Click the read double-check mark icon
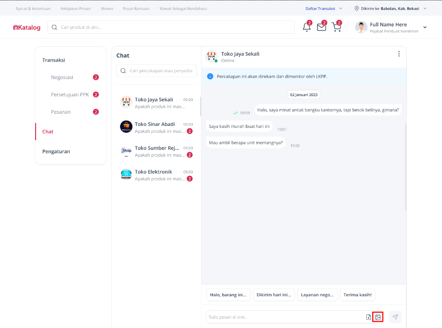Screen dimensions: 442x328 (235, 113)
